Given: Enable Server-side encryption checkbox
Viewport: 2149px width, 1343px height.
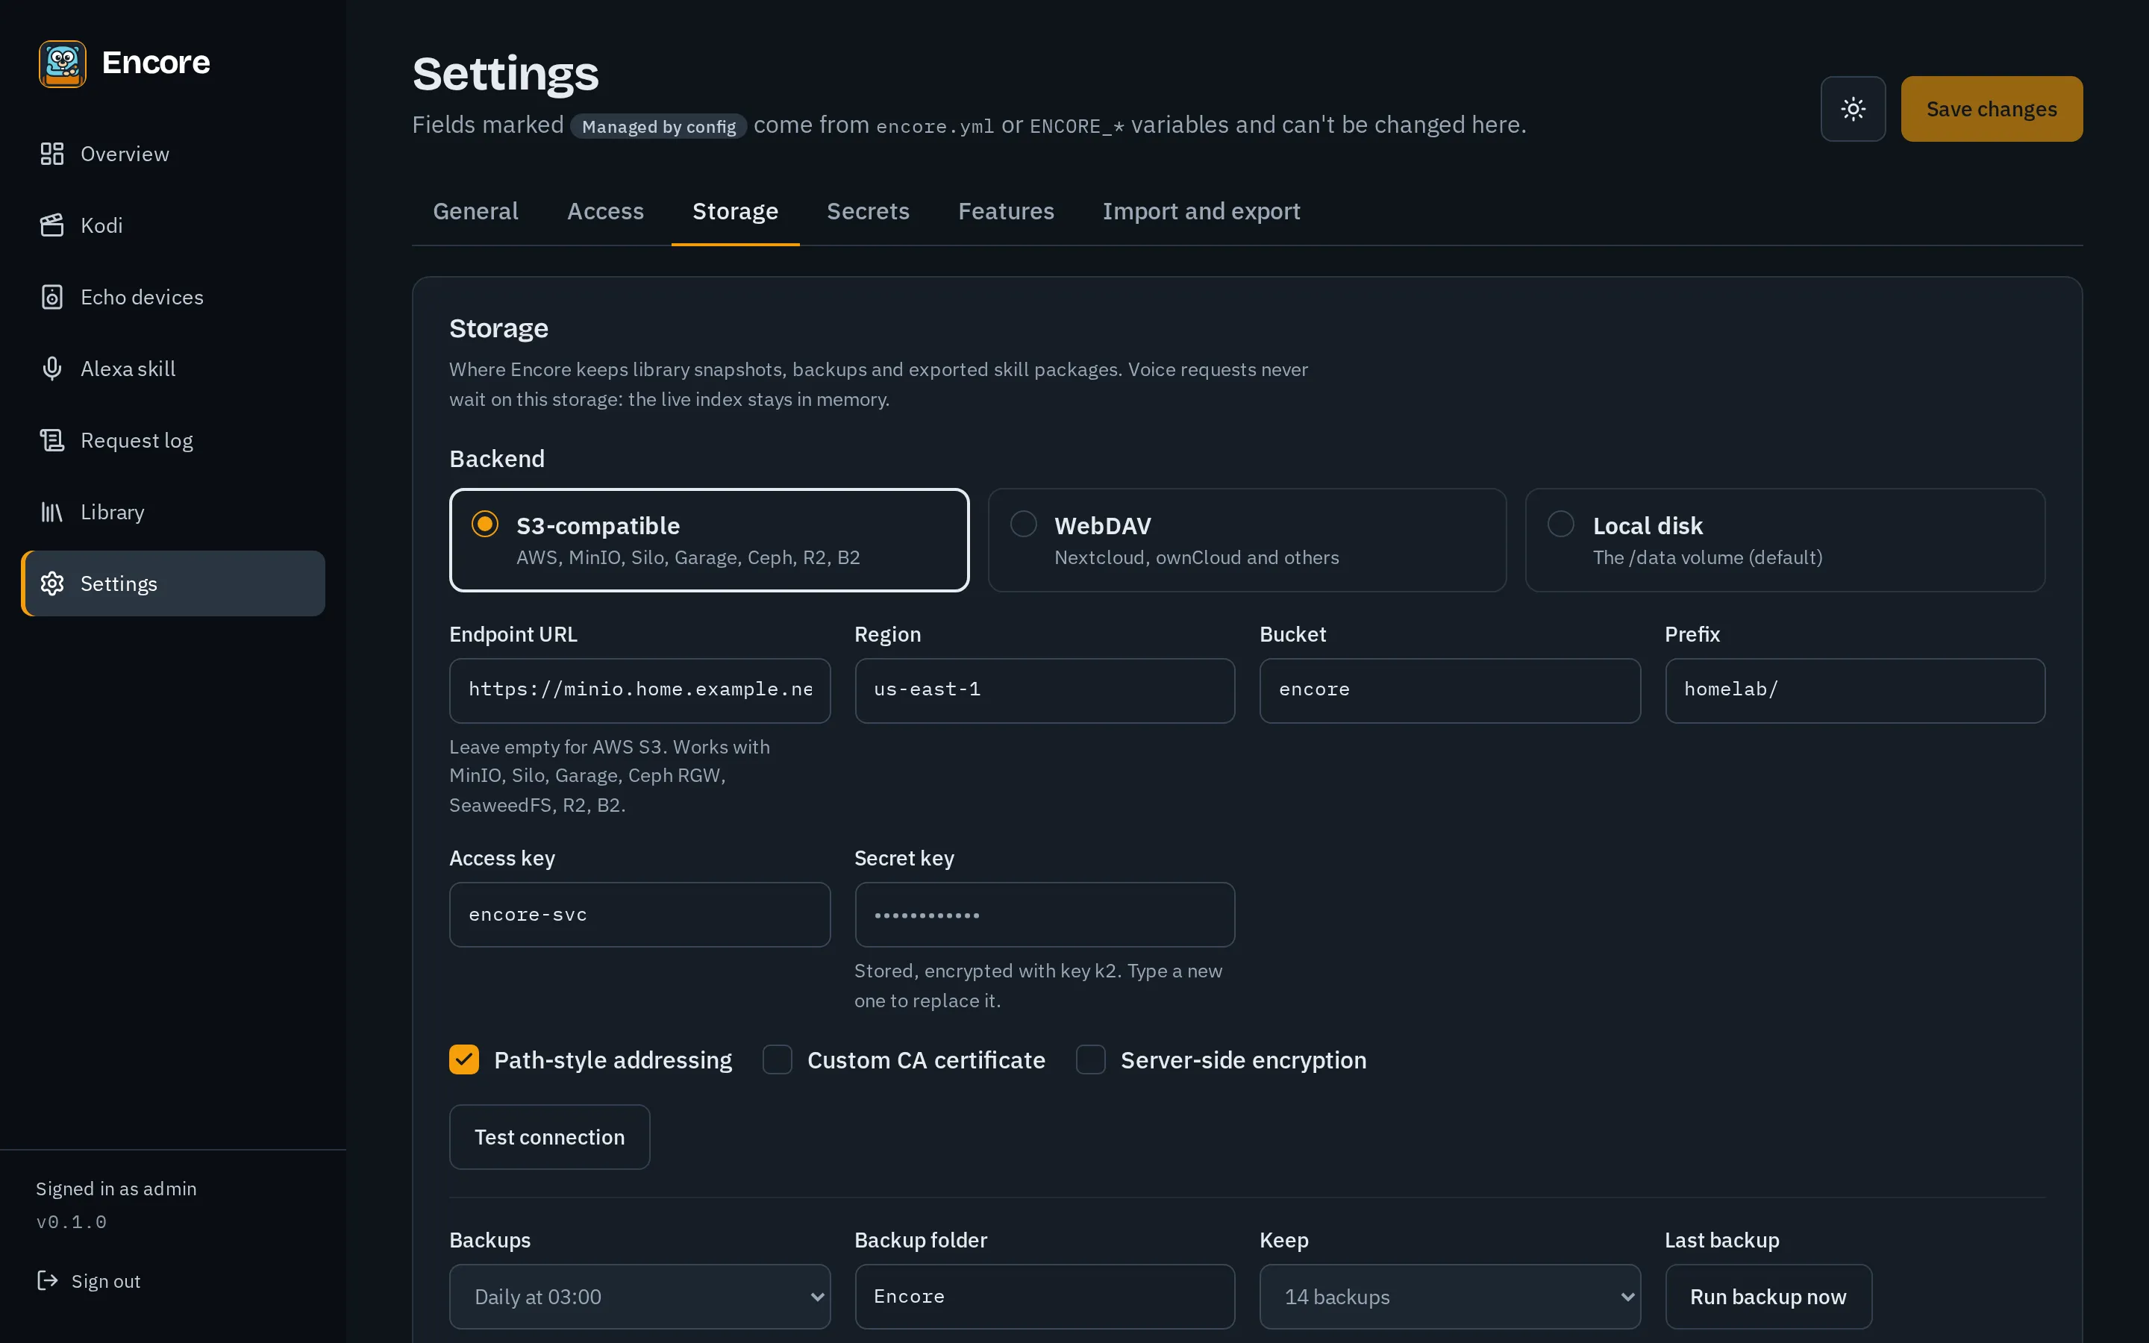Looking at the screenshot, I should [x=1090, y=1059].
